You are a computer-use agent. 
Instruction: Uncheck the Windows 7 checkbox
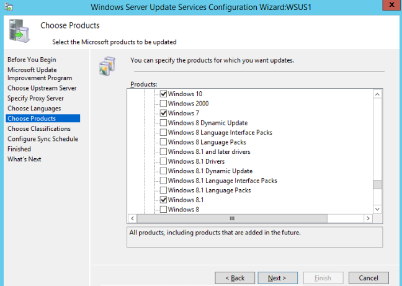click(163, 113)
